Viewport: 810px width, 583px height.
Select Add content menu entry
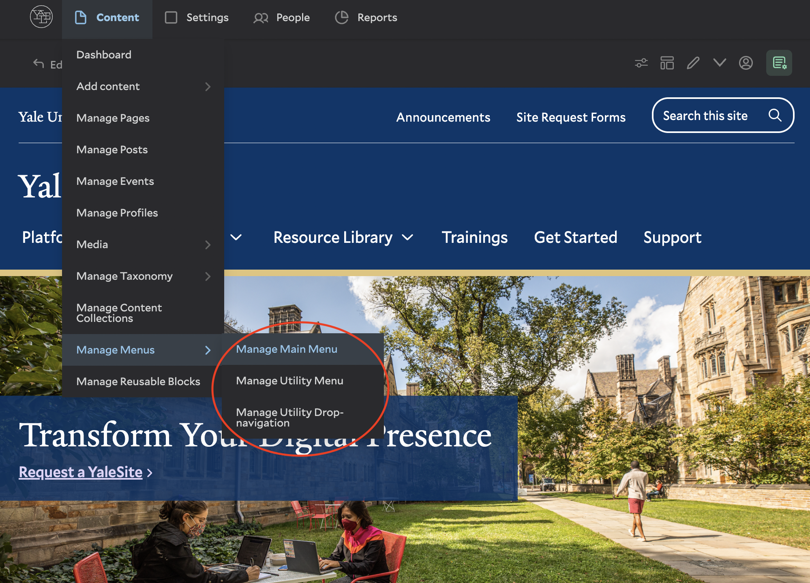click(x=143, y=86)
